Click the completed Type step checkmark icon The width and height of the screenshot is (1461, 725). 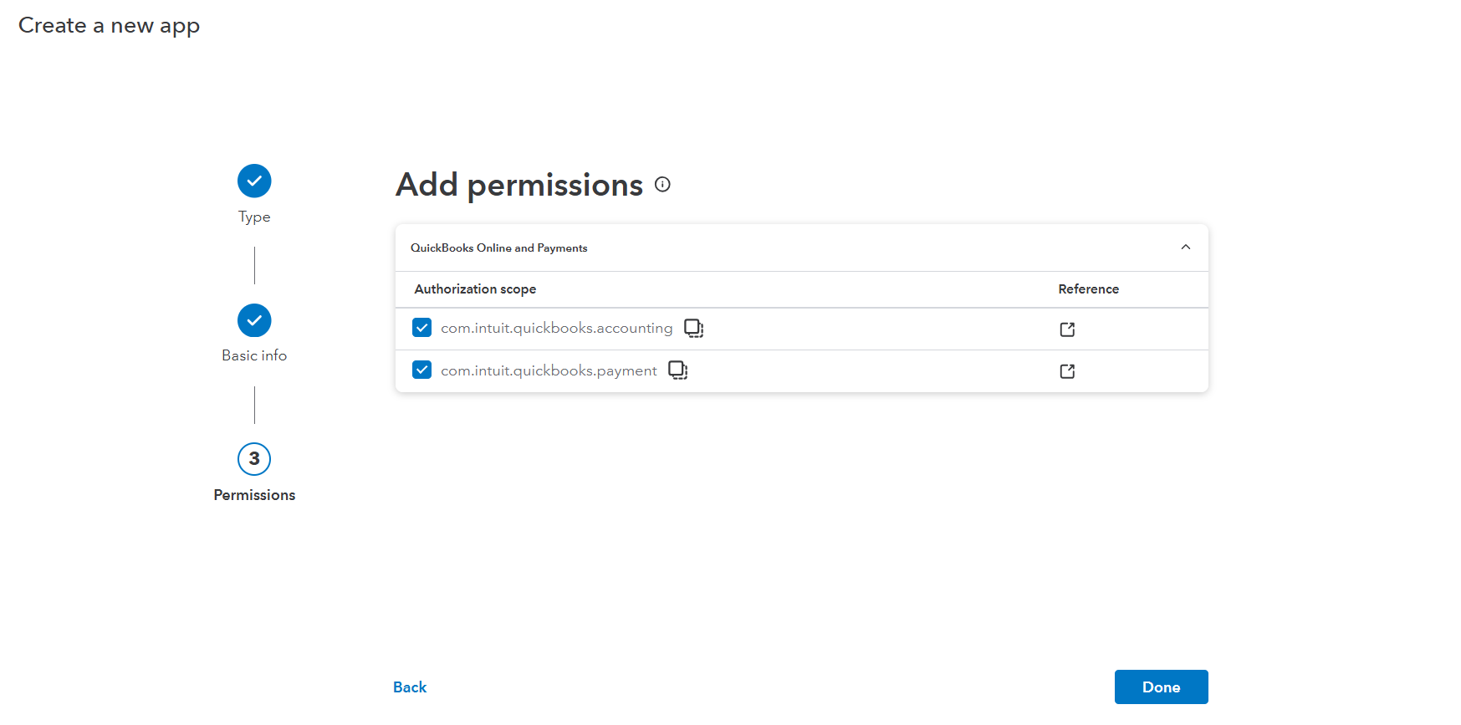(254, 181)
